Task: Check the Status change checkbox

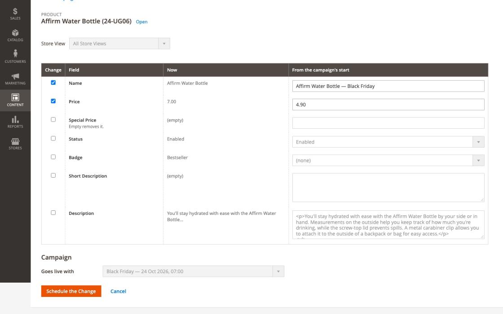Action: point(53,139)
